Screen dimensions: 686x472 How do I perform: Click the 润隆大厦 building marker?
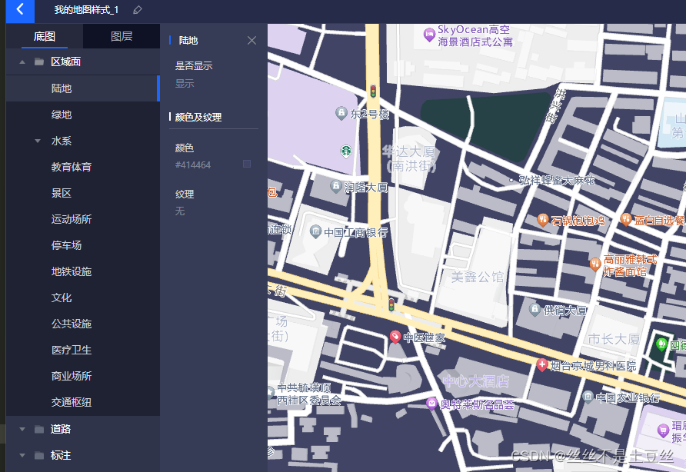pyautogui.click(x=335, y=186)
